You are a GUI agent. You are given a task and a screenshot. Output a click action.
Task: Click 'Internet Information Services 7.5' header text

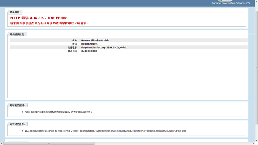click(231, 3)
